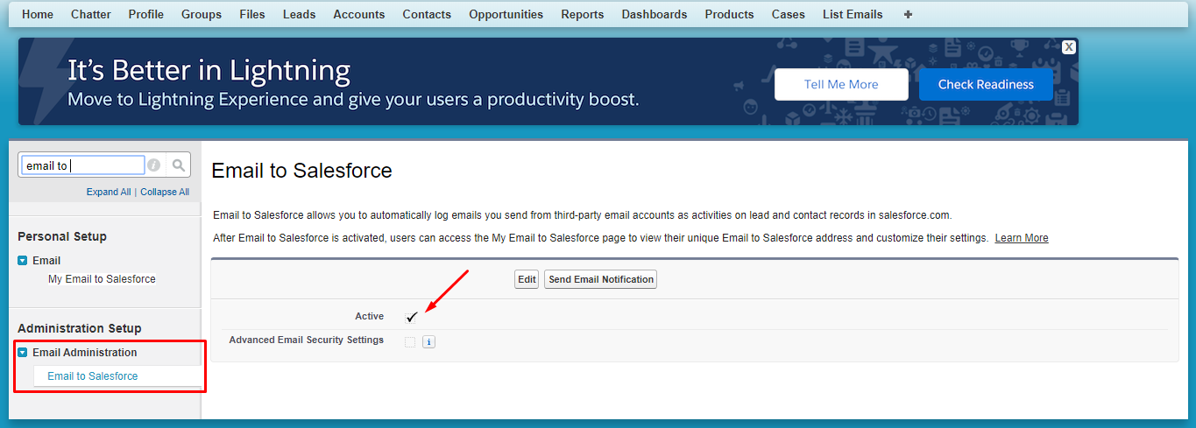Viewport: 1196px width, 428px height.
Task: Click the Personal Setup heading
Action: (x=62, y=236)
